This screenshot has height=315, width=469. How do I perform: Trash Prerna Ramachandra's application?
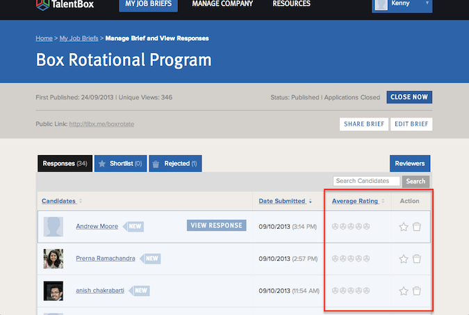(x=417, y=259)
